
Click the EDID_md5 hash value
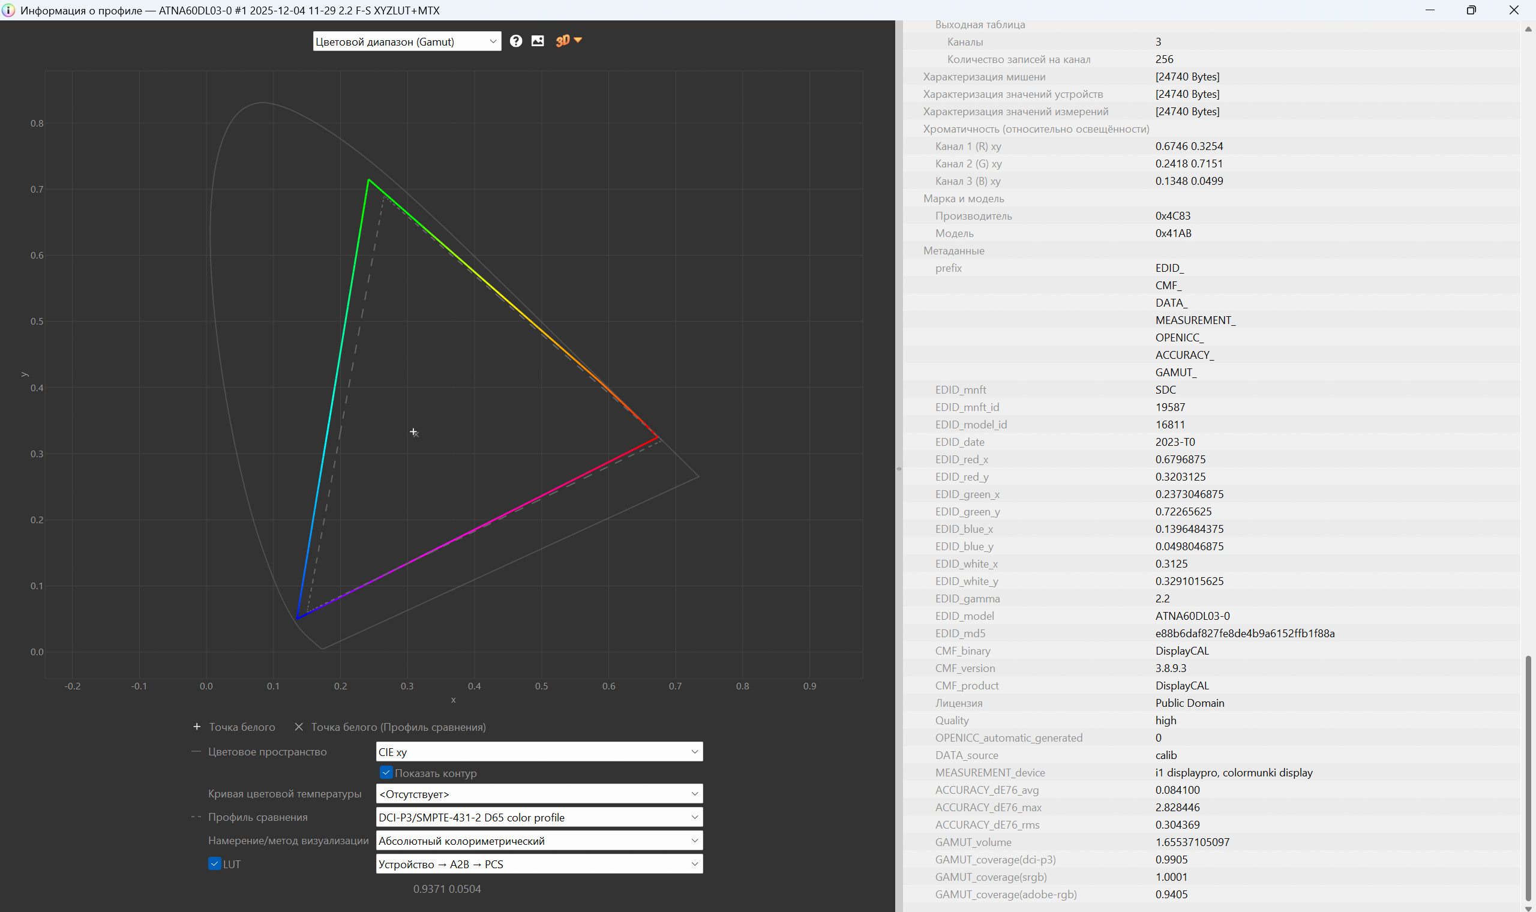click(x=1244, y=633)
